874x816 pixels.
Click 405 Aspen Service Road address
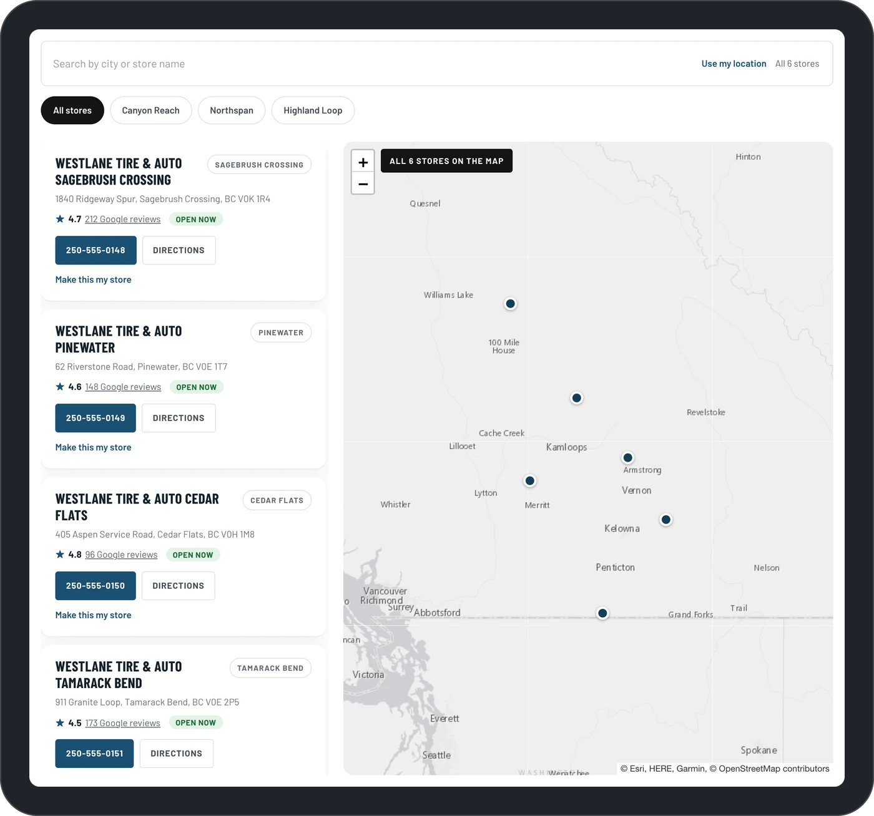coord(155,534)
